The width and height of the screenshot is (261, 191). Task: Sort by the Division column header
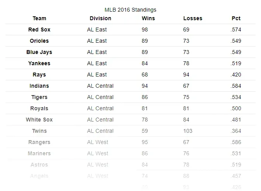pos(100,18)
